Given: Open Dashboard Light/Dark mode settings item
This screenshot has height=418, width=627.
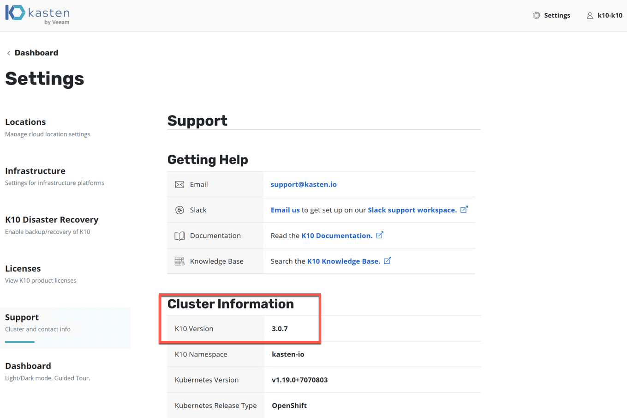Looking at the screenshot, I should pyautogui.click(x=28, y=366).
